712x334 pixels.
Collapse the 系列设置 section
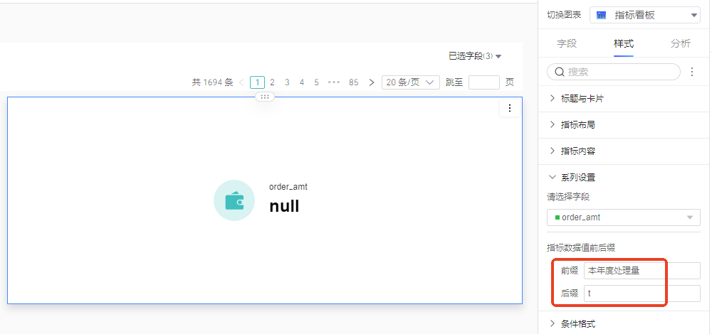577,178
